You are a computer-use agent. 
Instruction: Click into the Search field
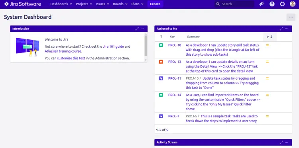coord(234,4)
